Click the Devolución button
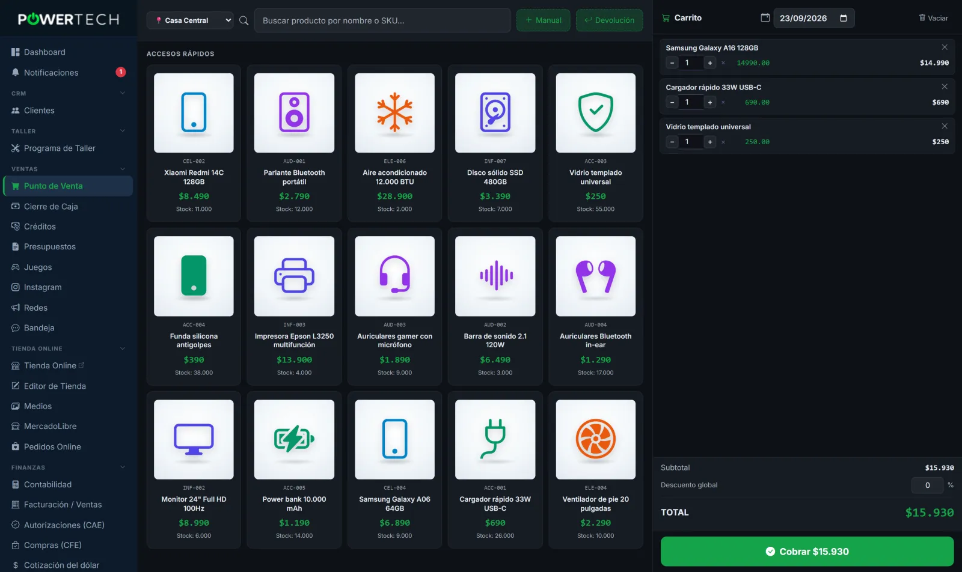962x572 pixels. (610, 20)
